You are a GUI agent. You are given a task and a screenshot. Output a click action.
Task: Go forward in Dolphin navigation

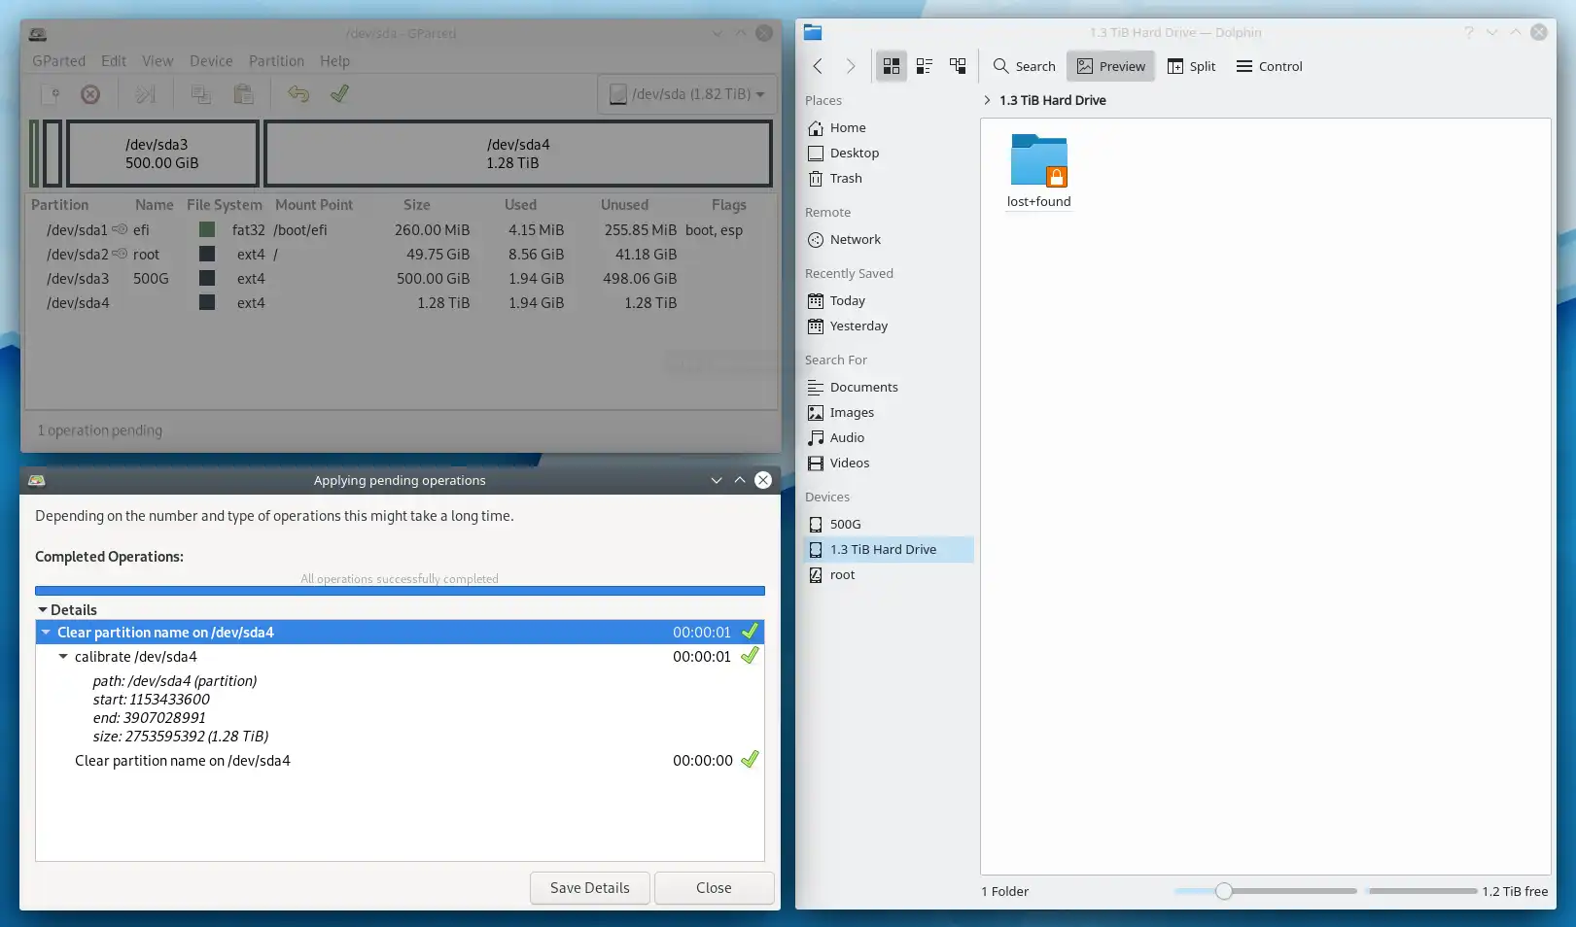tap(851, 66)
